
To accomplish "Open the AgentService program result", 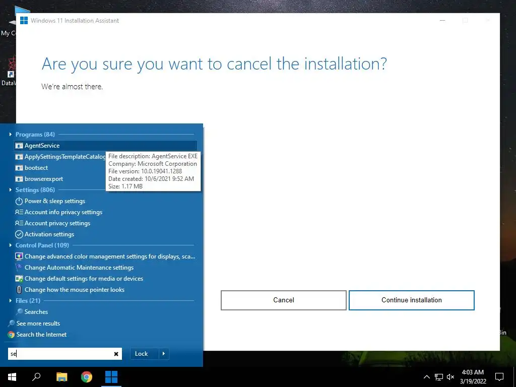I will [x=106, y=146].
